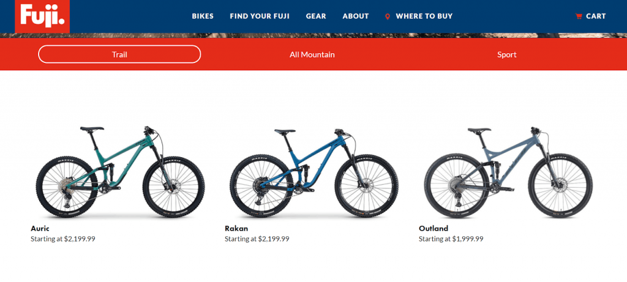
Task: Open the FIND YOUR FUJI menu
Action: pyautogui.click(x=260, y=17)
